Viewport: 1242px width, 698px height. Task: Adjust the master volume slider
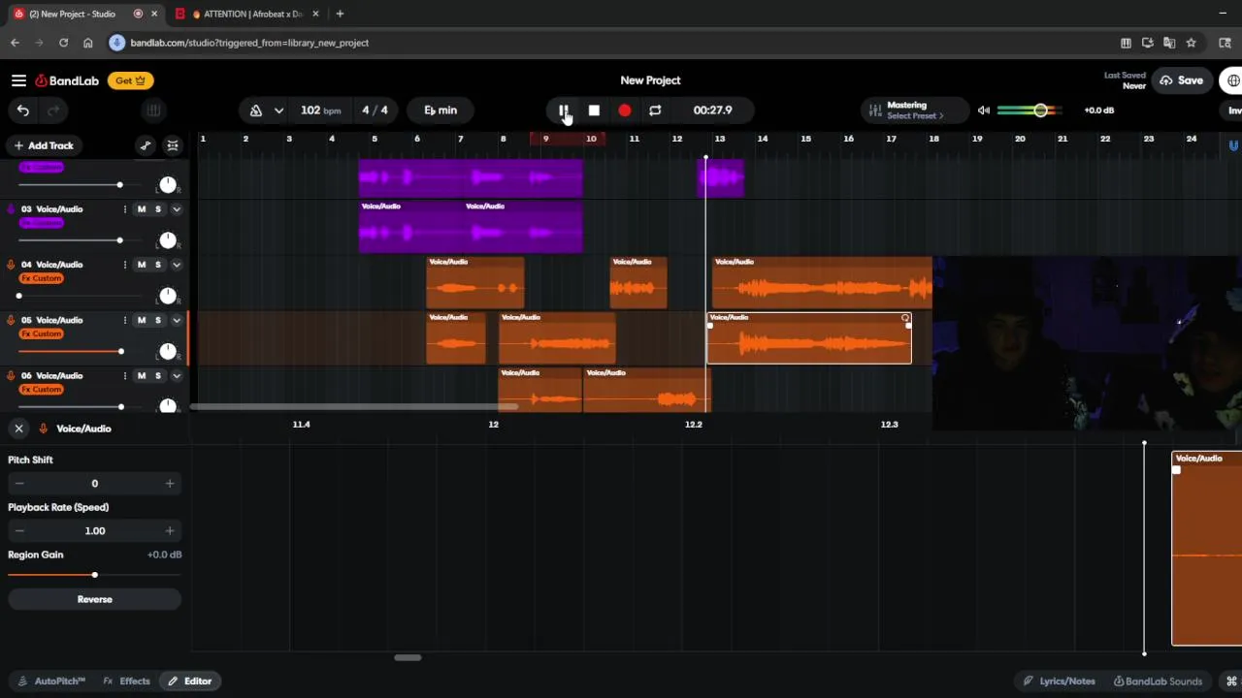point(1030,111)
